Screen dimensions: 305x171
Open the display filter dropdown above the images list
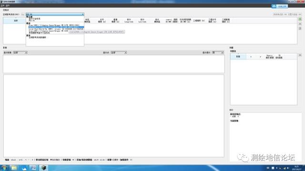pyautogui.click(x=218, y=53)
